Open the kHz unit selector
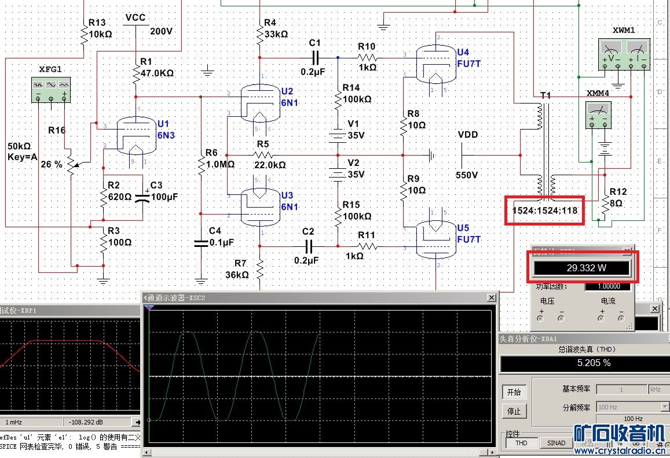Screen dimensions: 670x458 pos(658,390)
